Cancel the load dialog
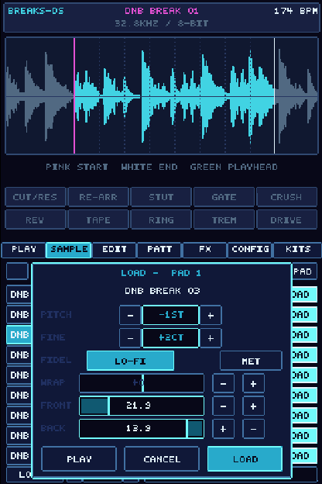Image resolution: width=322 pixels, height=484 pixels. (x=162, y=458)
